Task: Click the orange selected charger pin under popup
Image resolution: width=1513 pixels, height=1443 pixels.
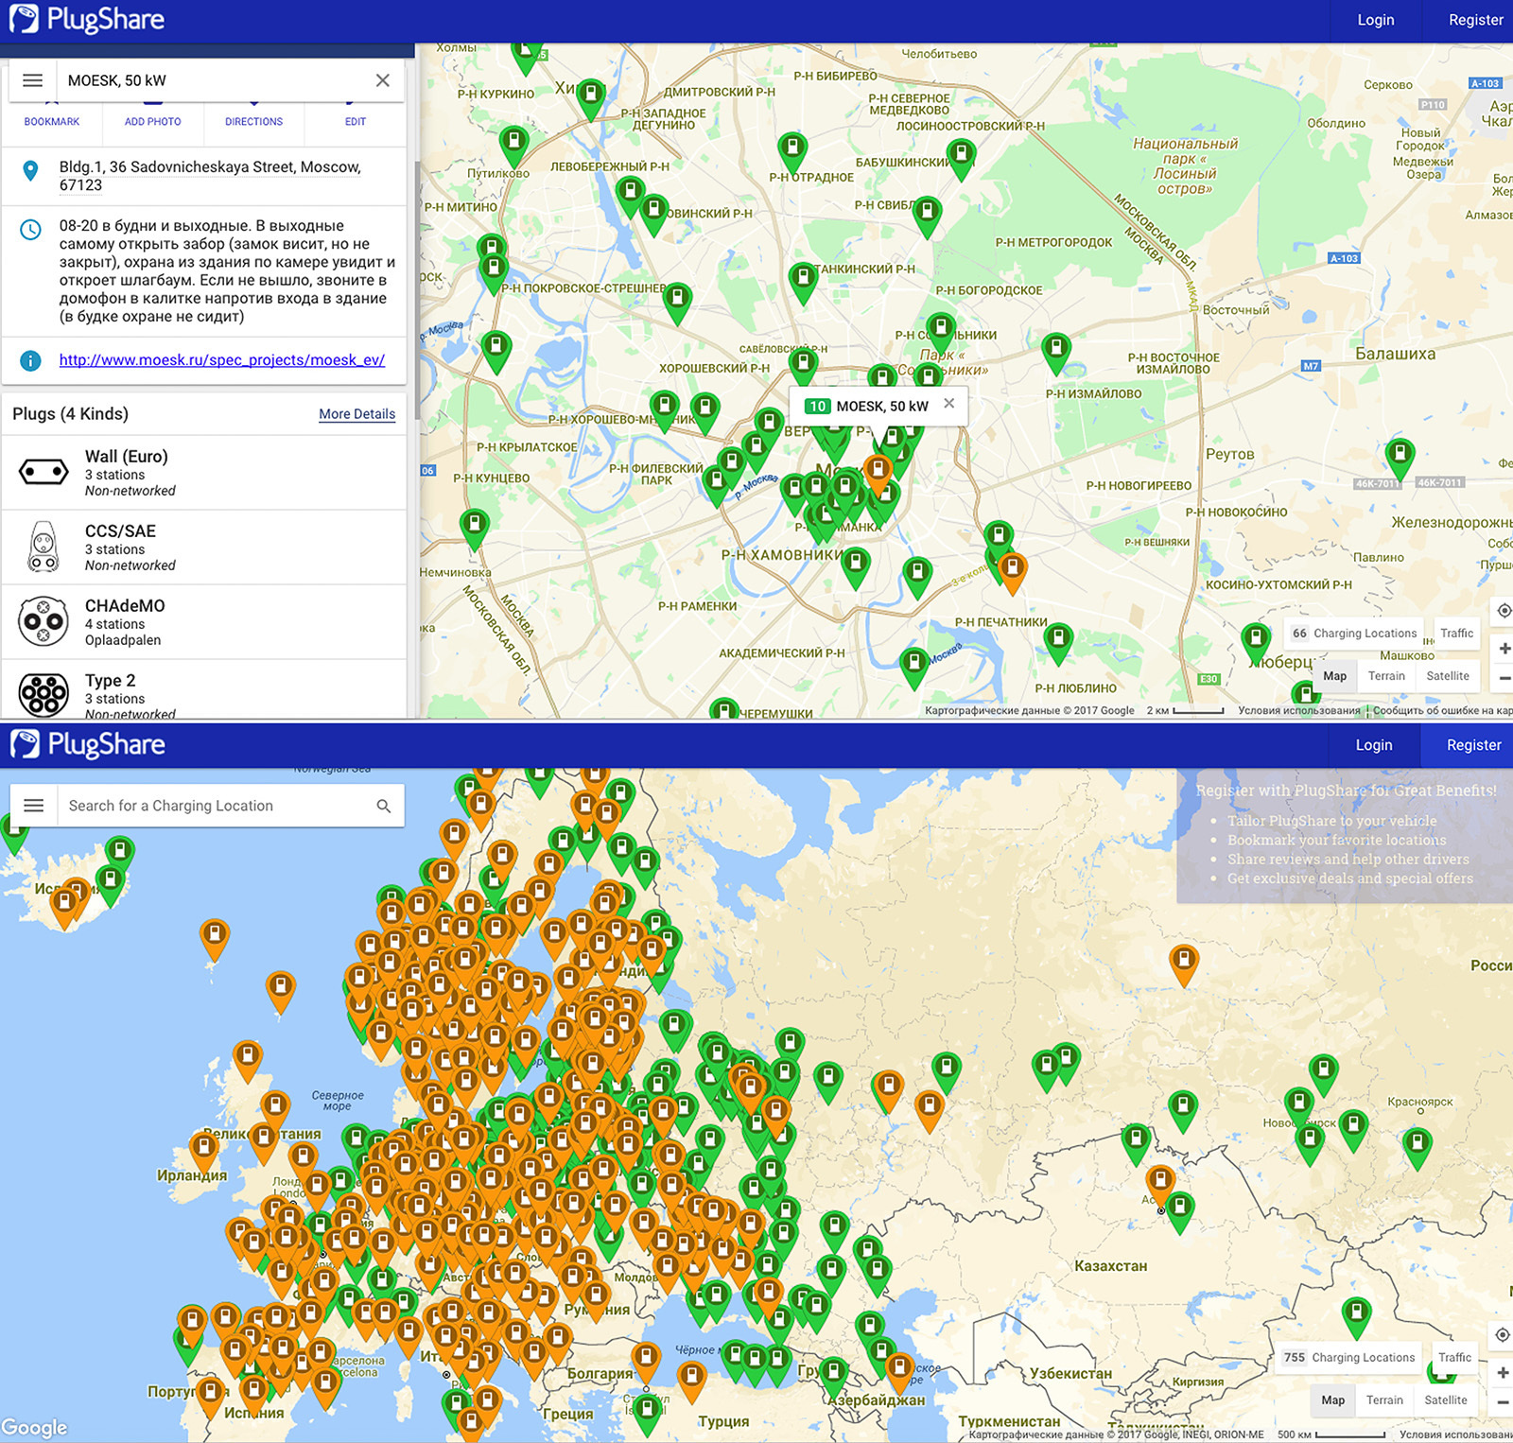Action: tap(878, 474)
